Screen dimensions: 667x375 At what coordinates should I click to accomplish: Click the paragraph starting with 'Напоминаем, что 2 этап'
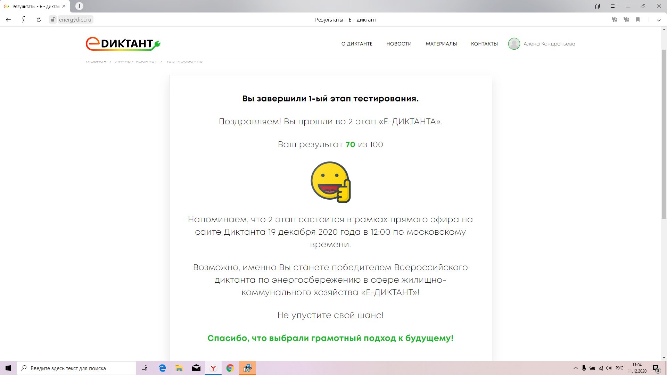[x=330, y=232]
